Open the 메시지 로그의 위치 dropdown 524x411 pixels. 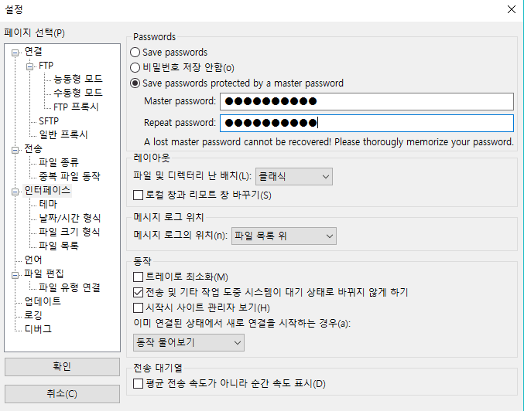[284, 236]
